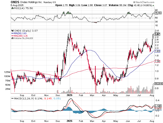Click the candlestick icon beside ONDS (Daily)

[13, 31]
